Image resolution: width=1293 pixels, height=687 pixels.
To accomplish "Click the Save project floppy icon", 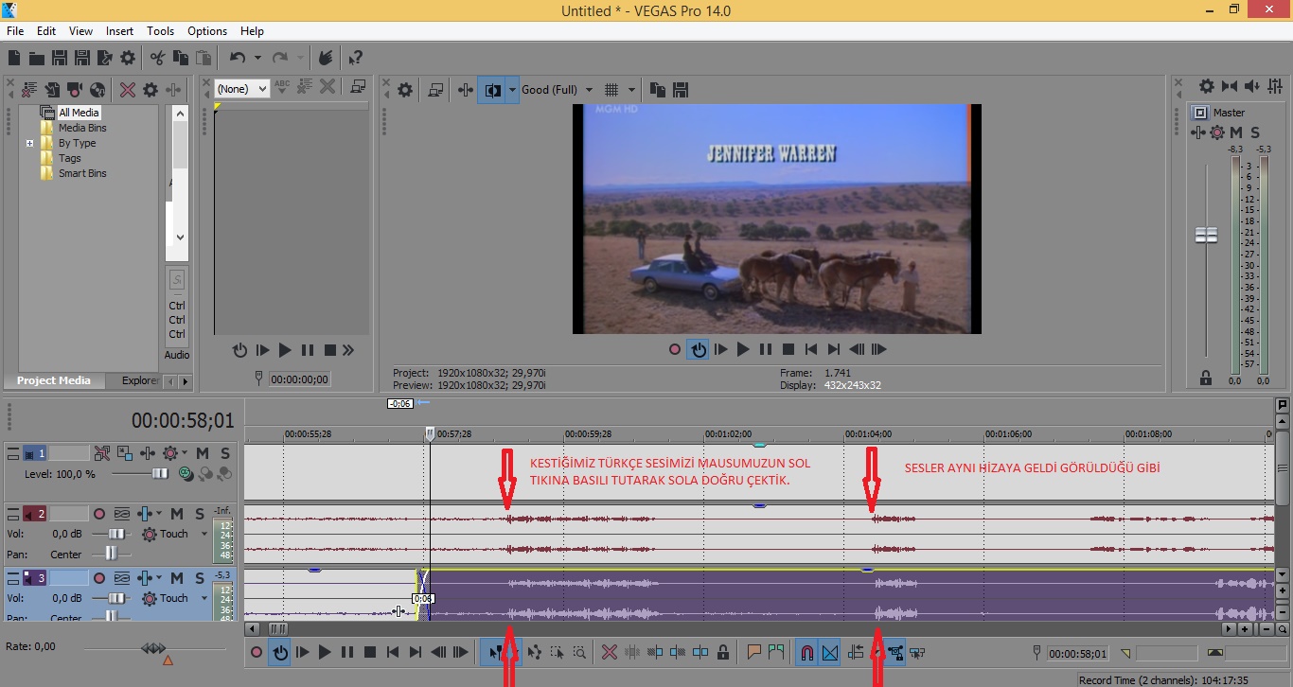I will (x=60, y=58).
